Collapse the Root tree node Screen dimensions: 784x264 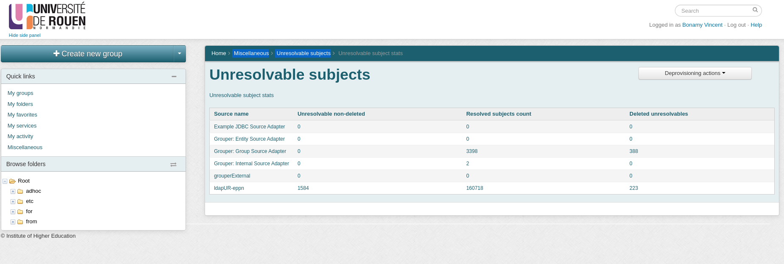5,181
